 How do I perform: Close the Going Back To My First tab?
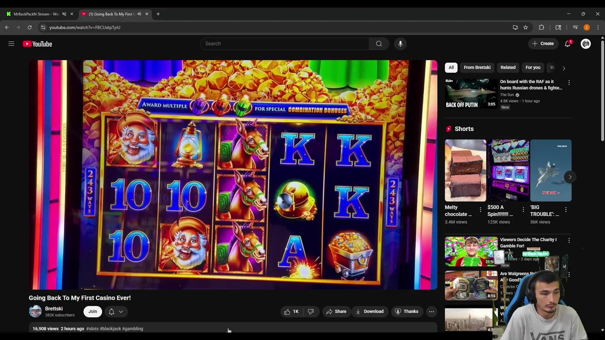click(147, 14)
